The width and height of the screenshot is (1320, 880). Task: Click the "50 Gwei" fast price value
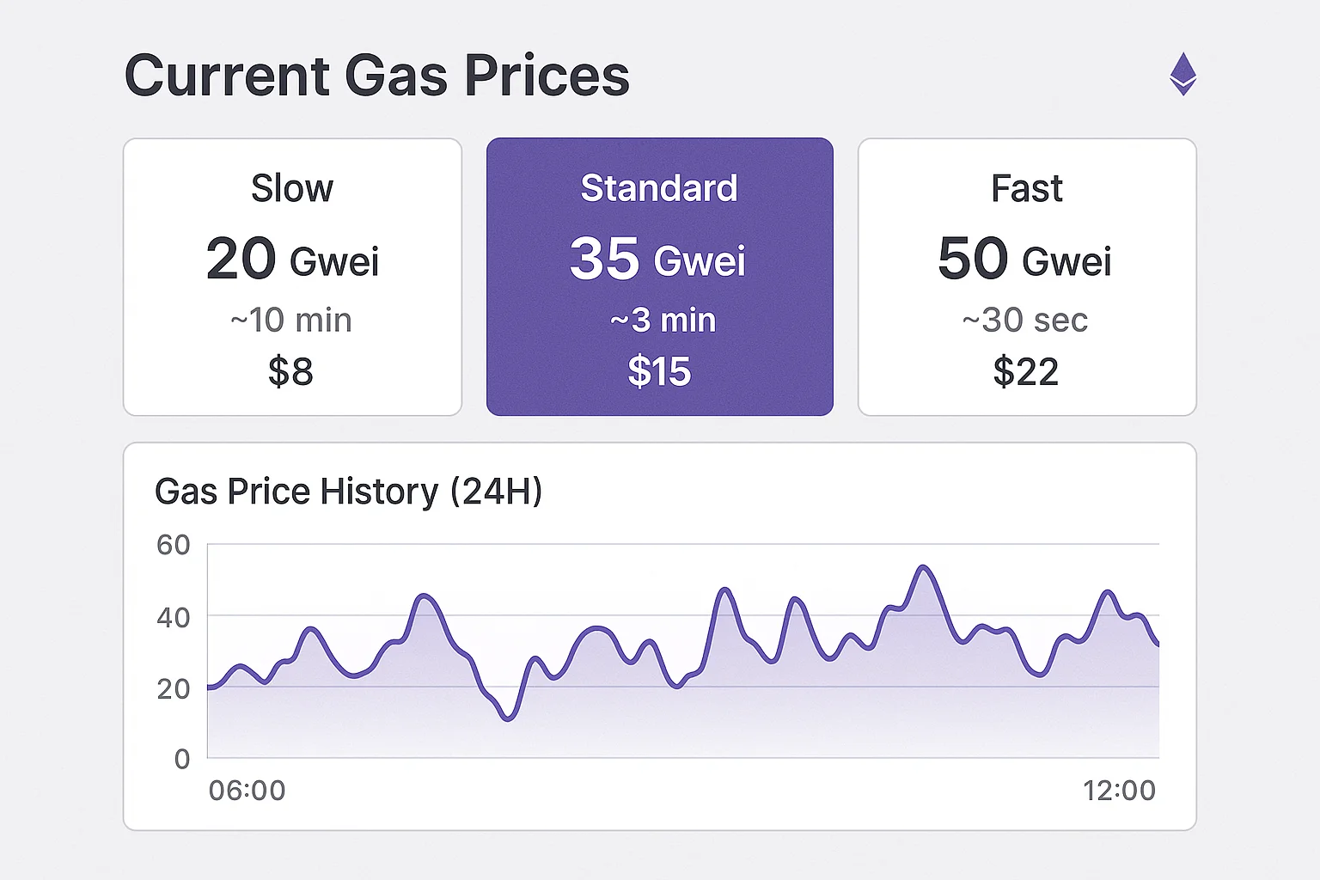[x=1024, y=260]
